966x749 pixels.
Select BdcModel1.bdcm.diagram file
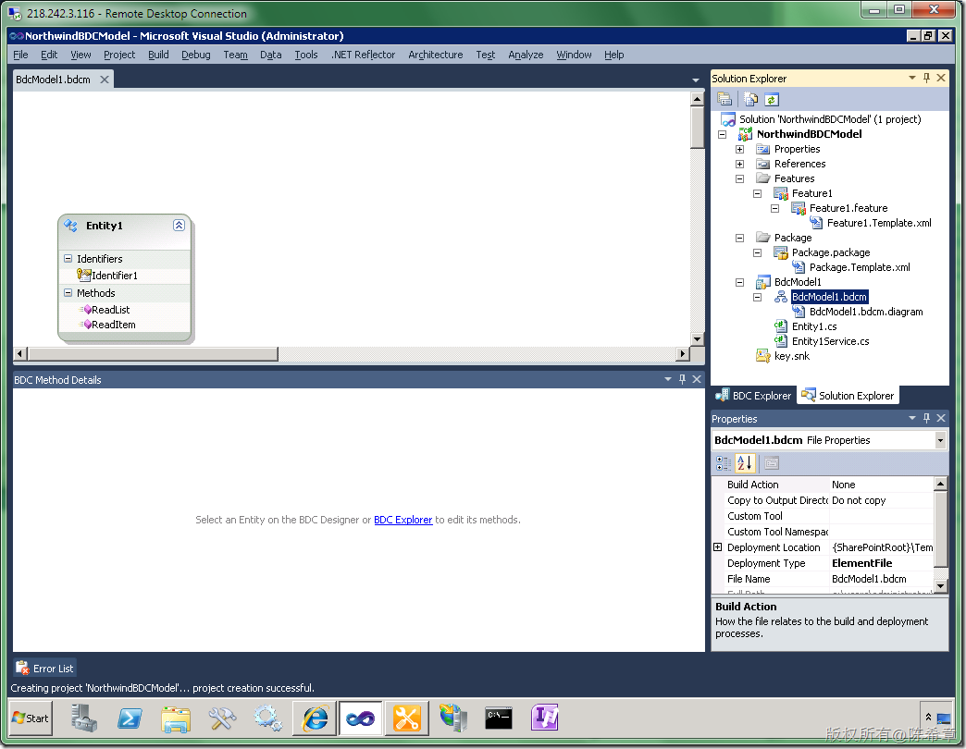(865, 312)
